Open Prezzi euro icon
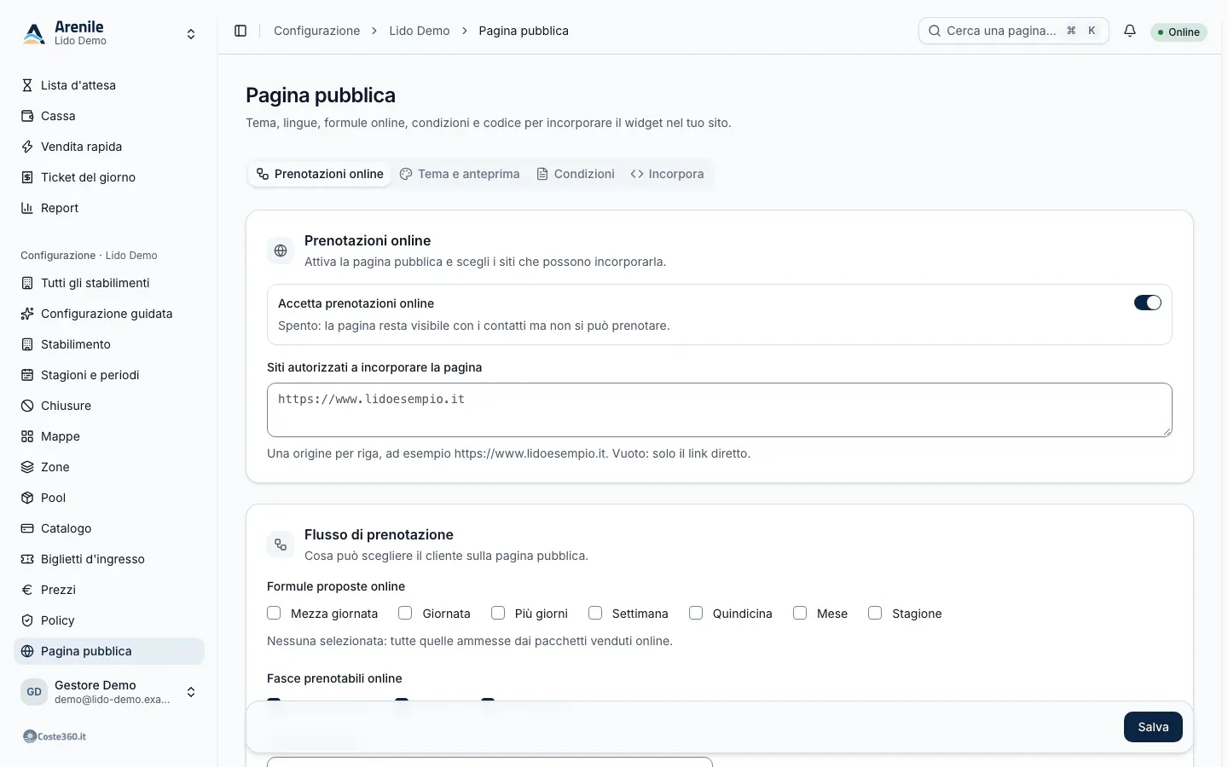The width and height of the screenshot is (1228, 767). 27,590
